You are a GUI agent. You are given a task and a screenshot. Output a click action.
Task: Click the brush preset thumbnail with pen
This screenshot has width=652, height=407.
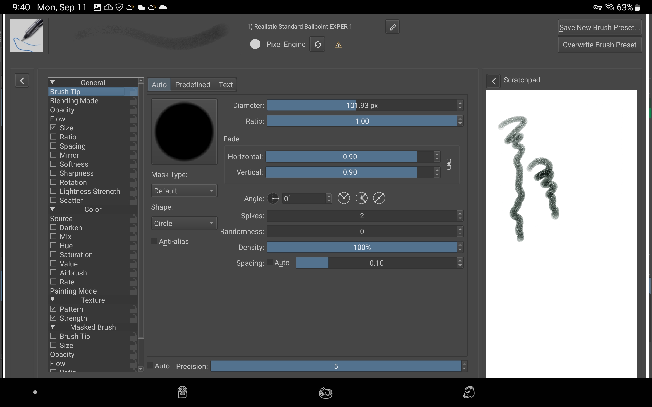pyautogui.click(x=26, y=36)
